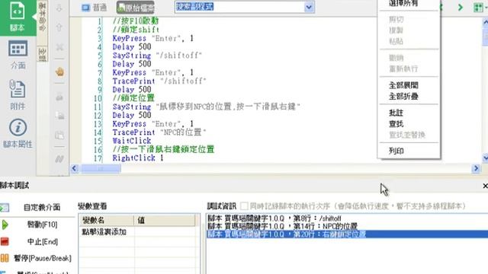The image size is (488, 274).
Task: Click the grey comment slashes toolbar icon
Action: [x=59, y=159]
